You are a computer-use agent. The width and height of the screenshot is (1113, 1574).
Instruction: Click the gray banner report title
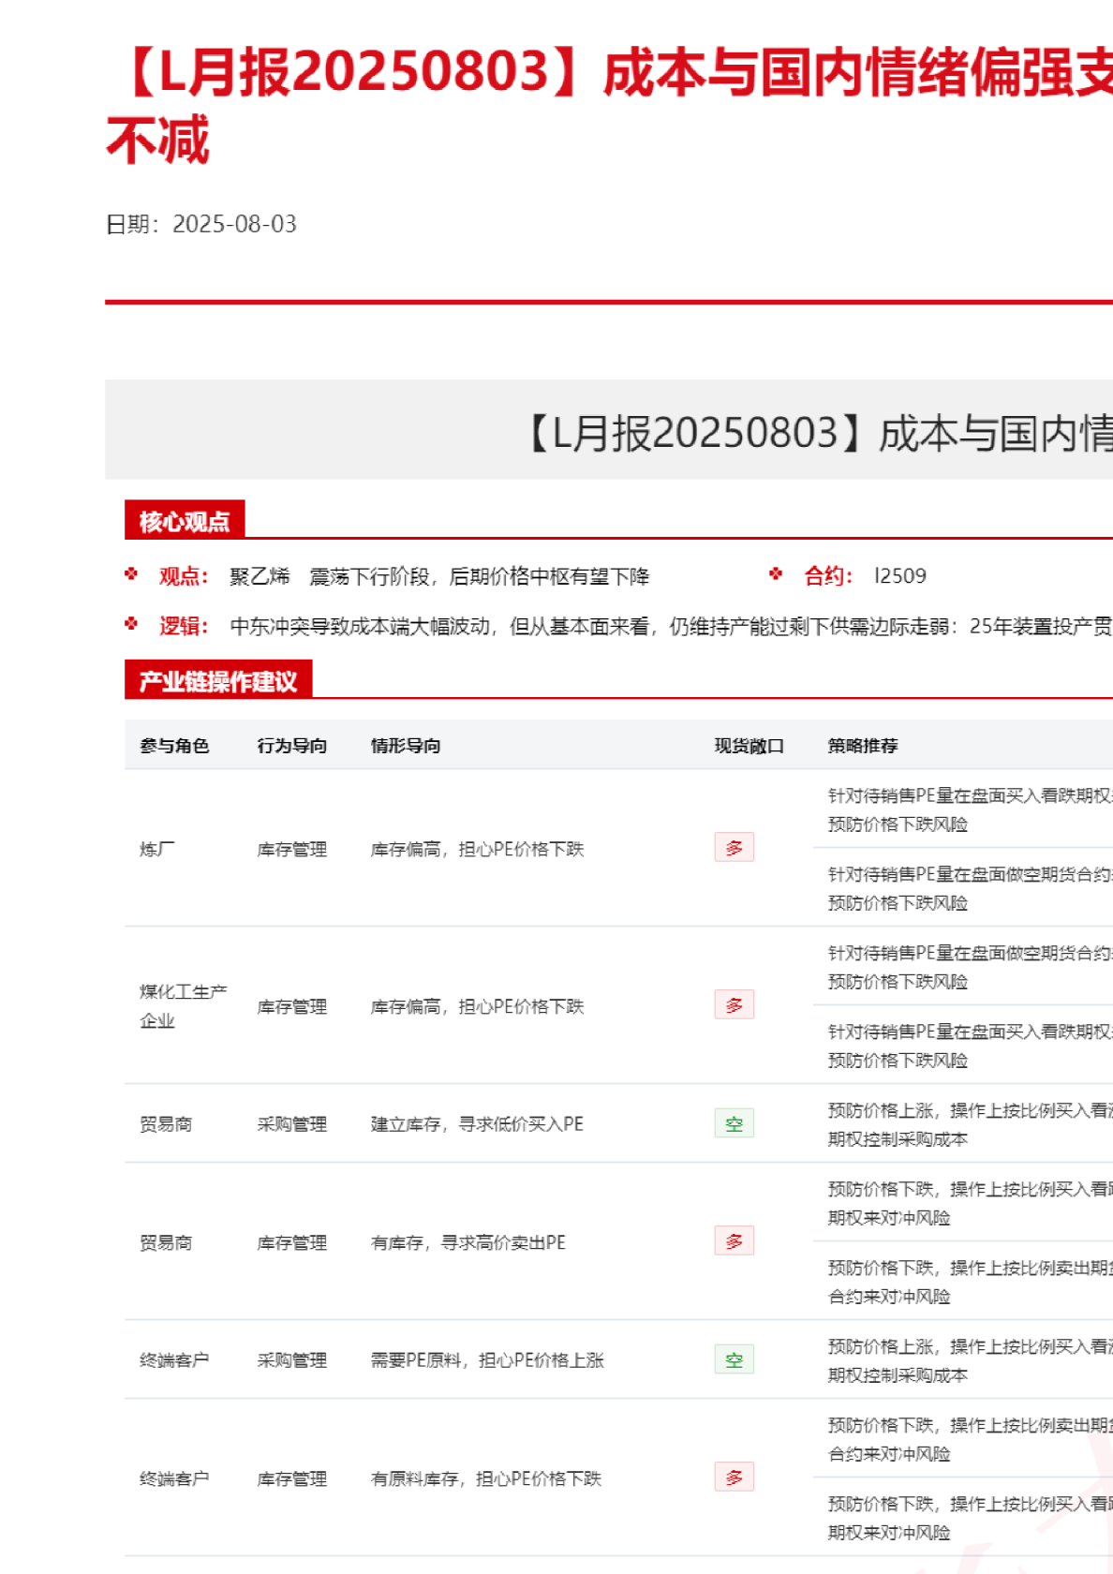(x=815, y=433)
